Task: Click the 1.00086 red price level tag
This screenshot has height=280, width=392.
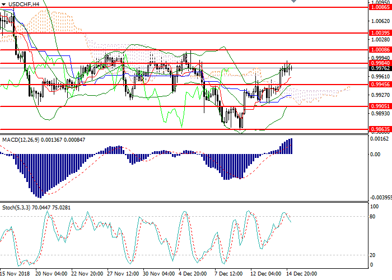Action: (x=380, y=50)
